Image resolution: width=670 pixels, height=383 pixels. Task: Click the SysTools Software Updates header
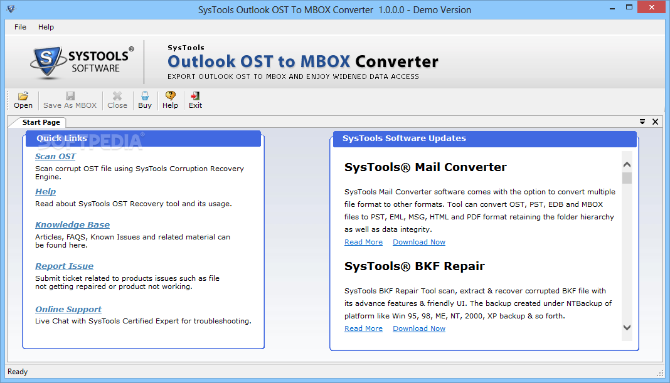click(x=484, y=139)
